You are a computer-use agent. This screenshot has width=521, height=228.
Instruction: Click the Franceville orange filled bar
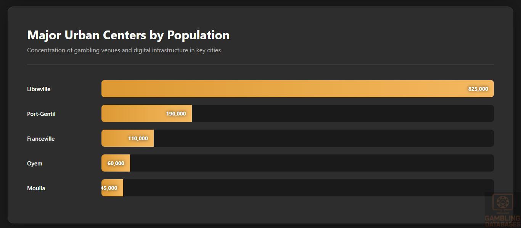pos(114,138)
